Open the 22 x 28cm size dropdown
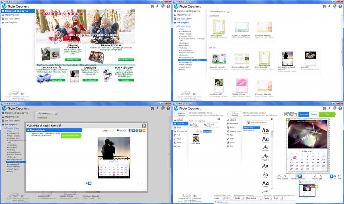Screen dimensions: 344x204 pos(290,115)
